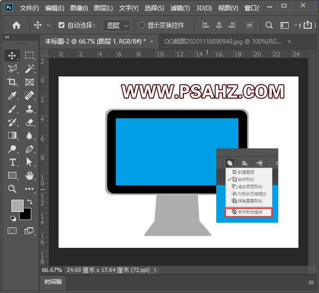Open the 编辑(E) menu
This screenshot has height=293, width=319.
[54, 8]
